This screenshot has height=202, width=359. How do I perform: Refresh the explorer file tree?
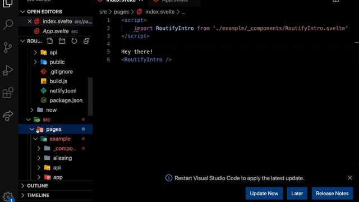pos(74,41)
